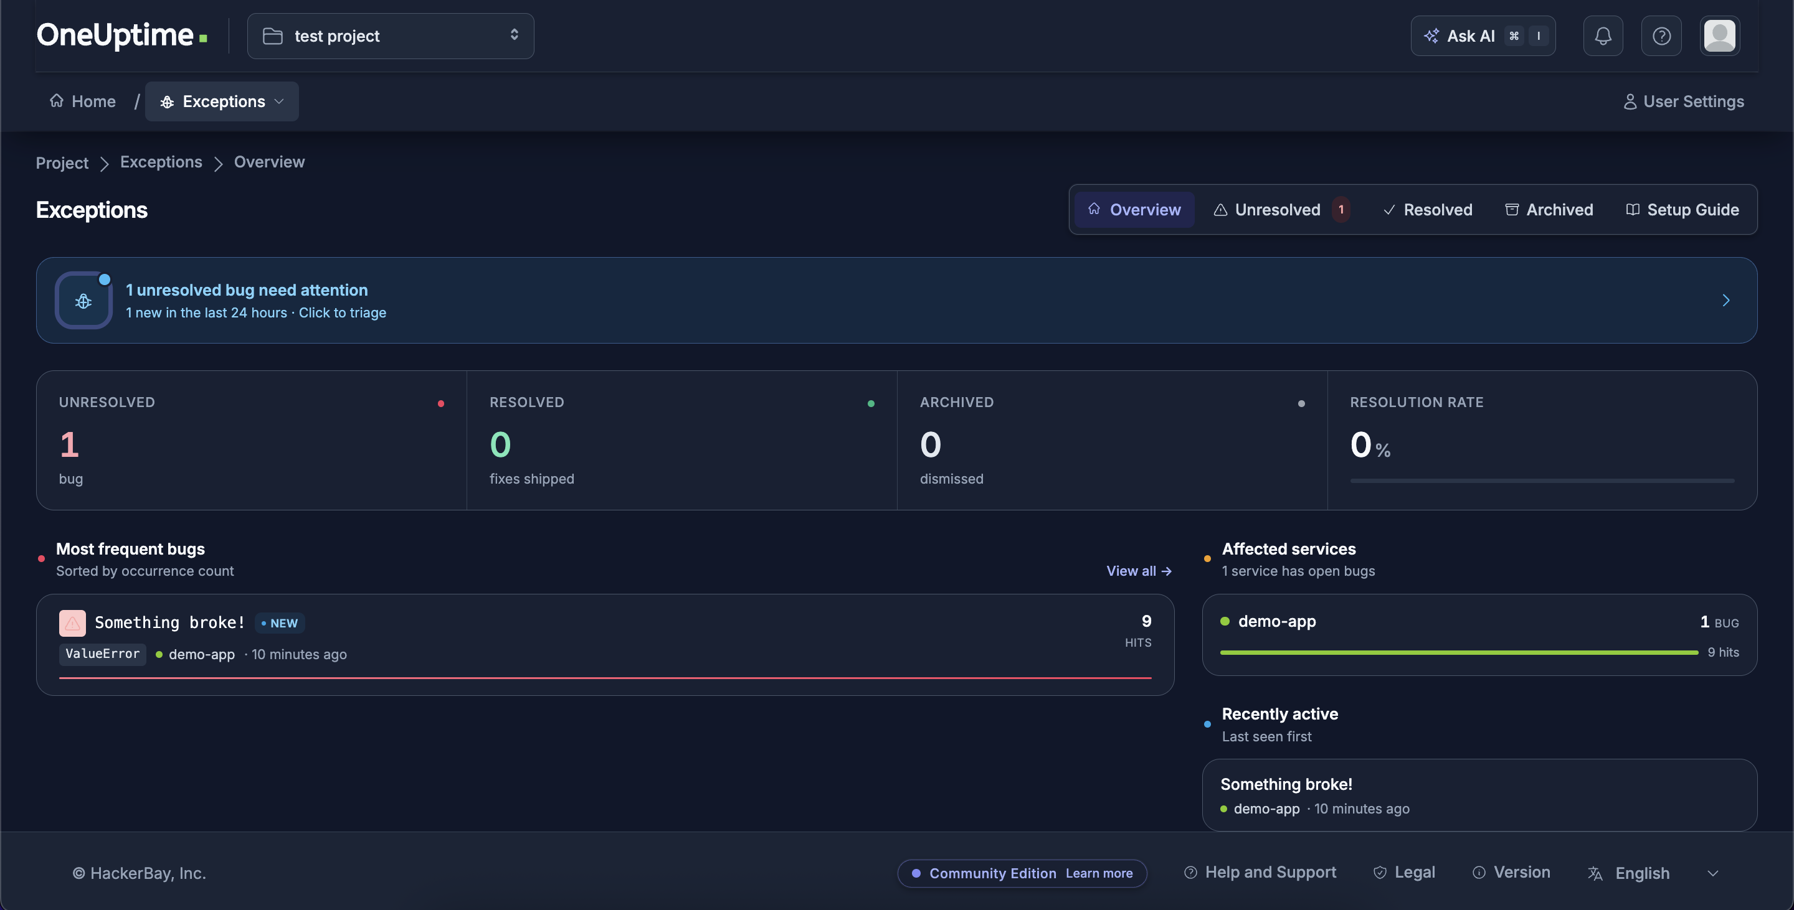Click the unresolved bug attention banner title
Image resolution: width=1794 pixels, height=910 pixels.
[247, 290]
